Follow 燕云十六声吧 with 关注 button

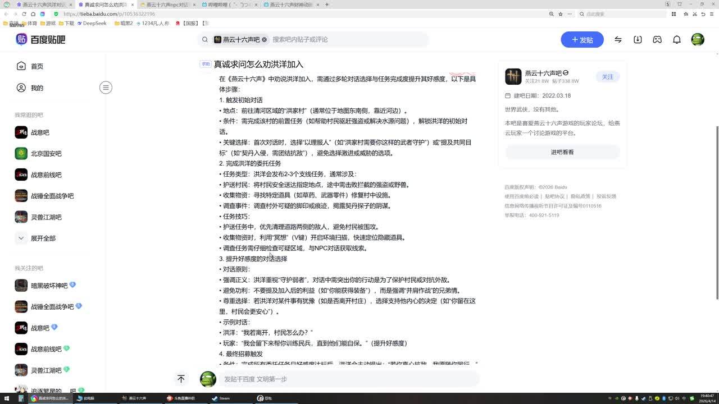(x=608, y=77)
